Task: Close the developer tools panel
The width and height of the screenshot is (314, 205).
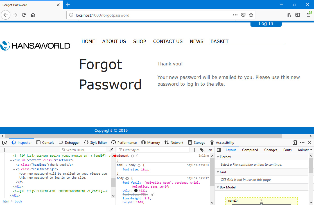Action: (310, 143)
